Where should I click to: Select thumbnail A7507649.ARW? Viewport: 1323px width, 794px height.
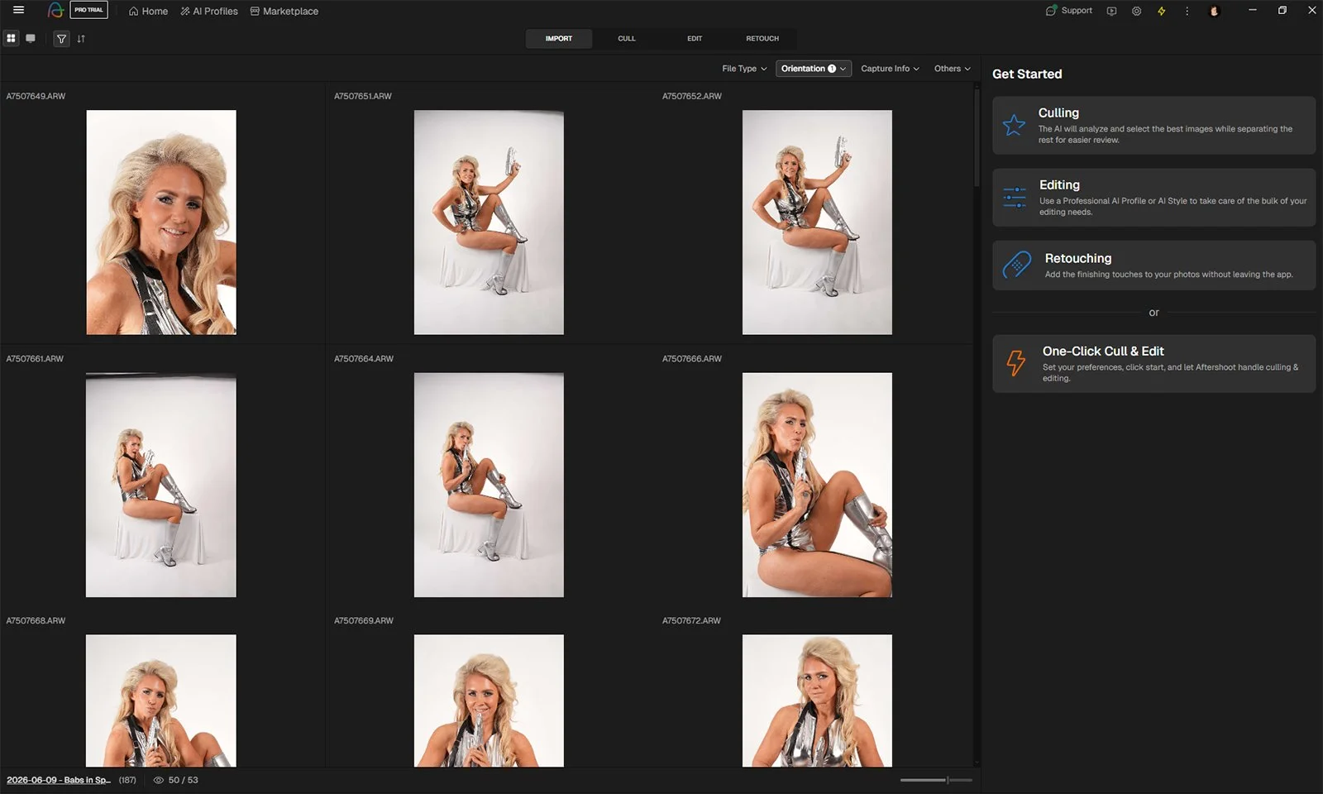point(161,222)
